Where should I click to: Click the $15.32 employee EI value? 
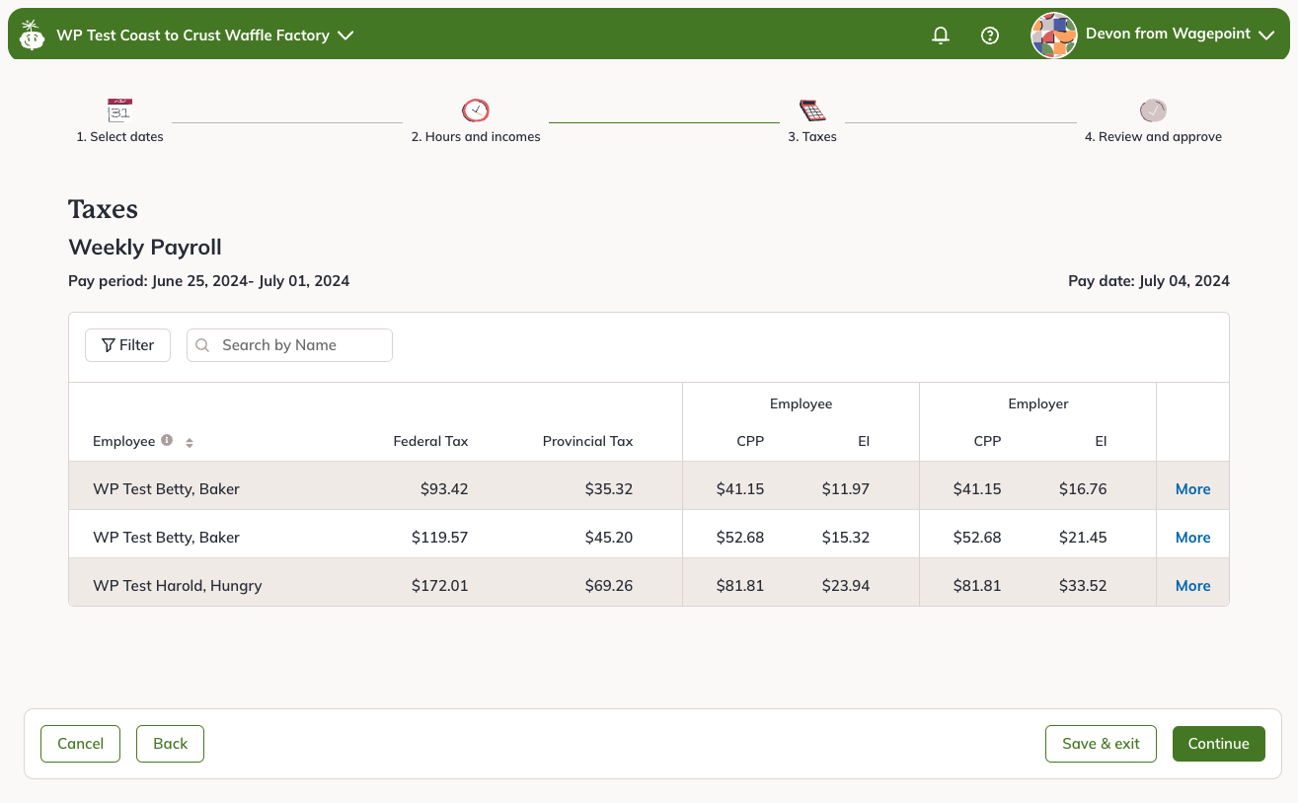(x=846, y=538)
